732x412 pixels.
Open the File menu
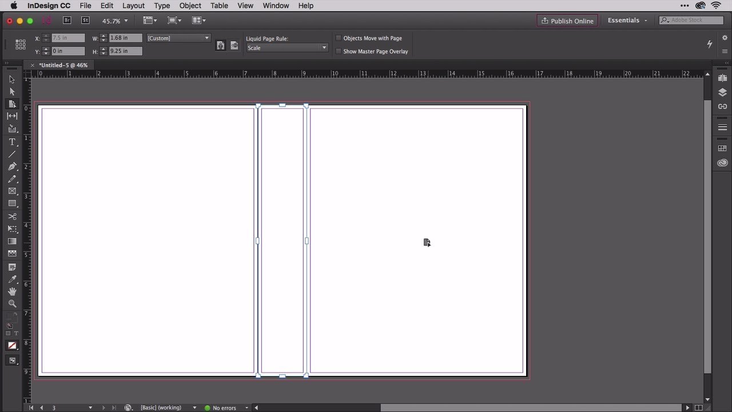click(85, 6)
